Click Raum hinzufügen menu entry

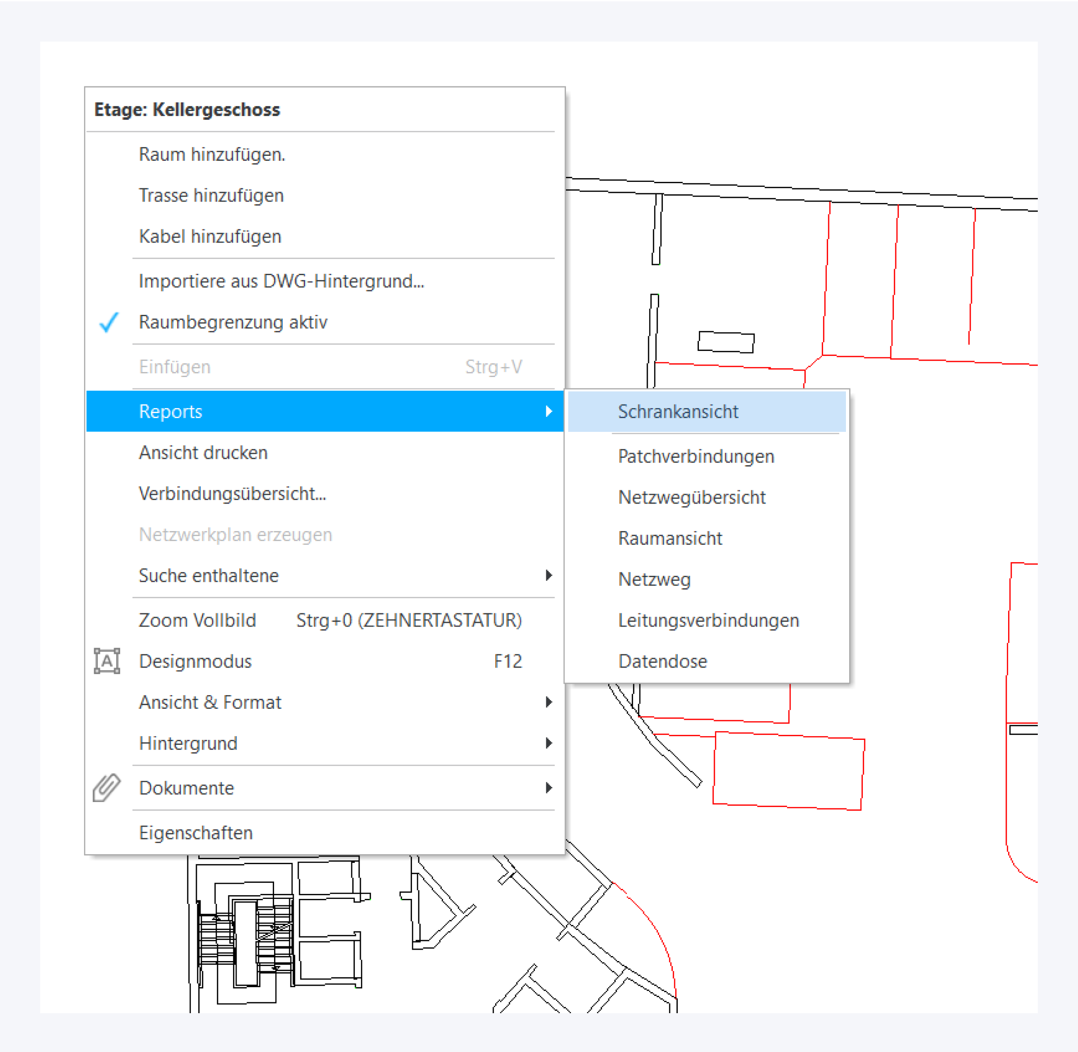click(211, 154)
